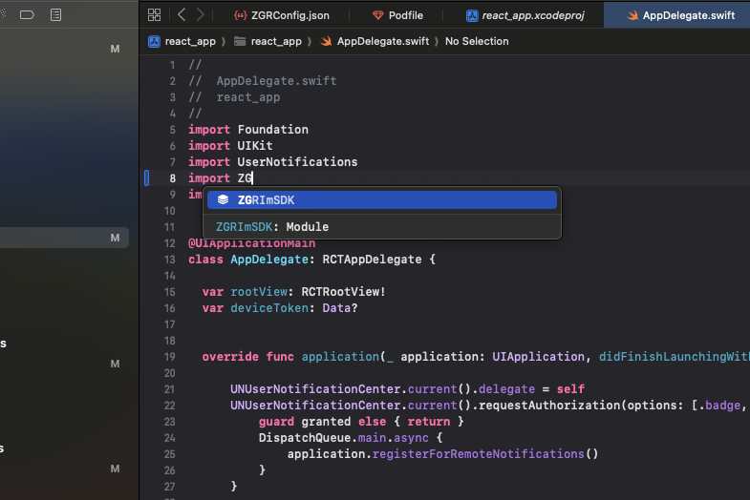Open react_app project in jump bar
This screenshot has height=500, width=750.
[x=190, y=42]
